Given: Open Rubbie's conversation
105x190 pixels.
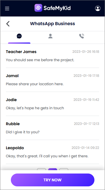Looking at the screenshot, I should 52,128.
